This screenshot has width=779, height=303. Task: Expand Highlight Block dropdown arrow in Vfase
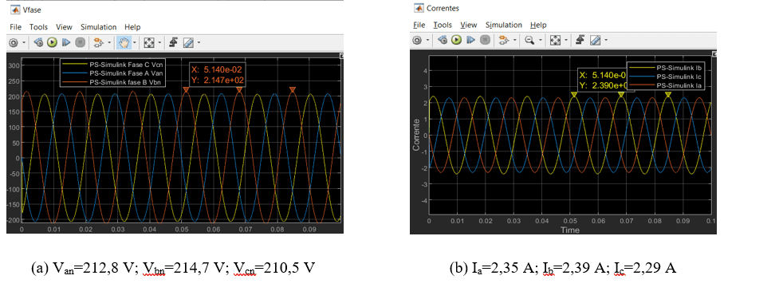click(x=108, y=43)
